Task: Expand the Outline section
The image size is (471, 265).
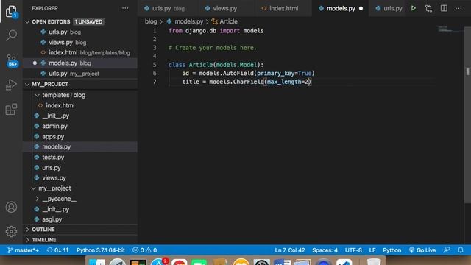Action: (80, 229)
